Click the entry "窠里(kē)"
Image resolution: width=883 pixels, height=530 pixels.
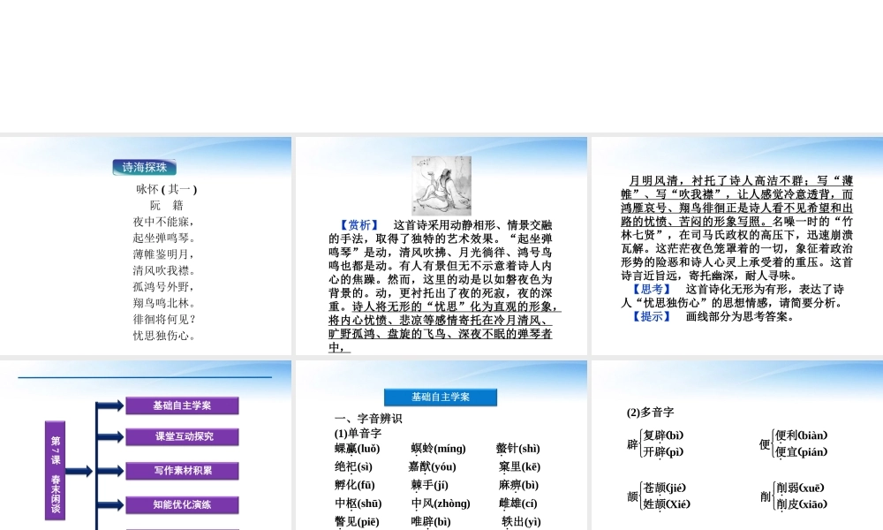[519, 467]
